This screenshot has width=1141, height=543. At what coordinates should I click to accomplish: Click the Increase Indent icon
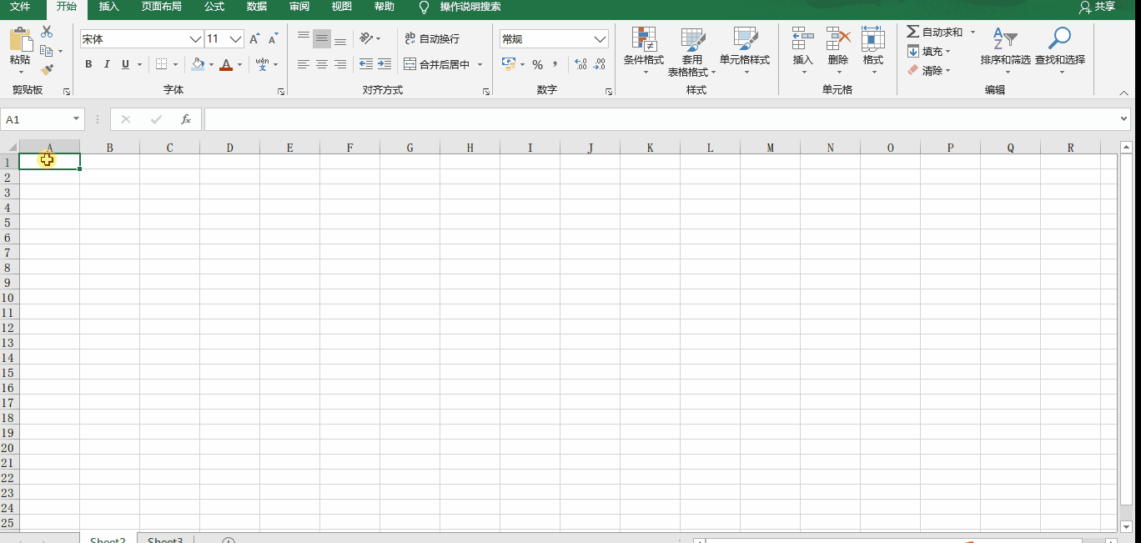tap(385, 64)
